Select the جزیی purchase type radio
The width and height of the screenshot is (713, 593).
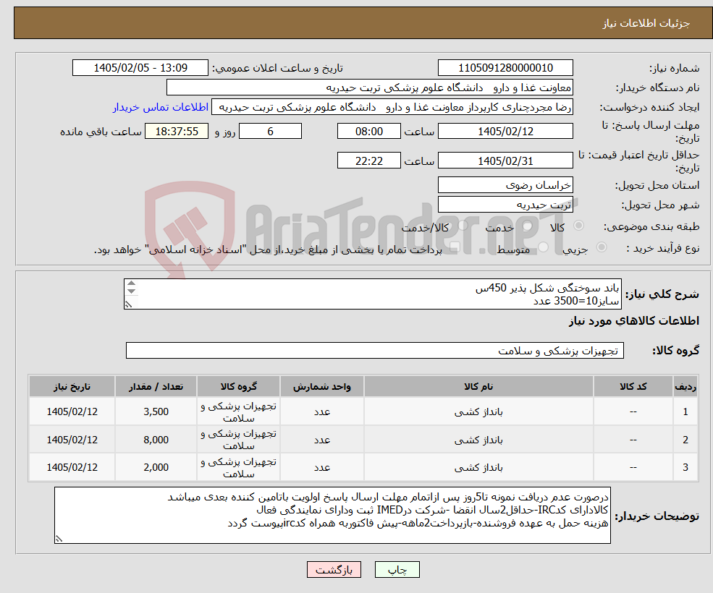[601, 247]
